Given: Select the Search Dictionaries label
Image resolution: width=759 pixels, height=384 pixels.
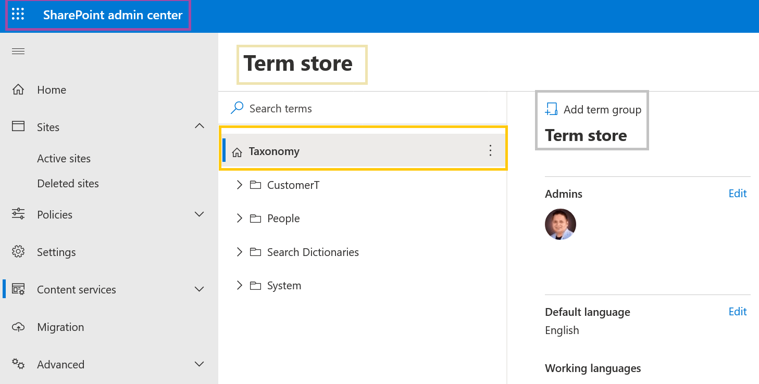Looking at the screenshot, I should 313,252.
